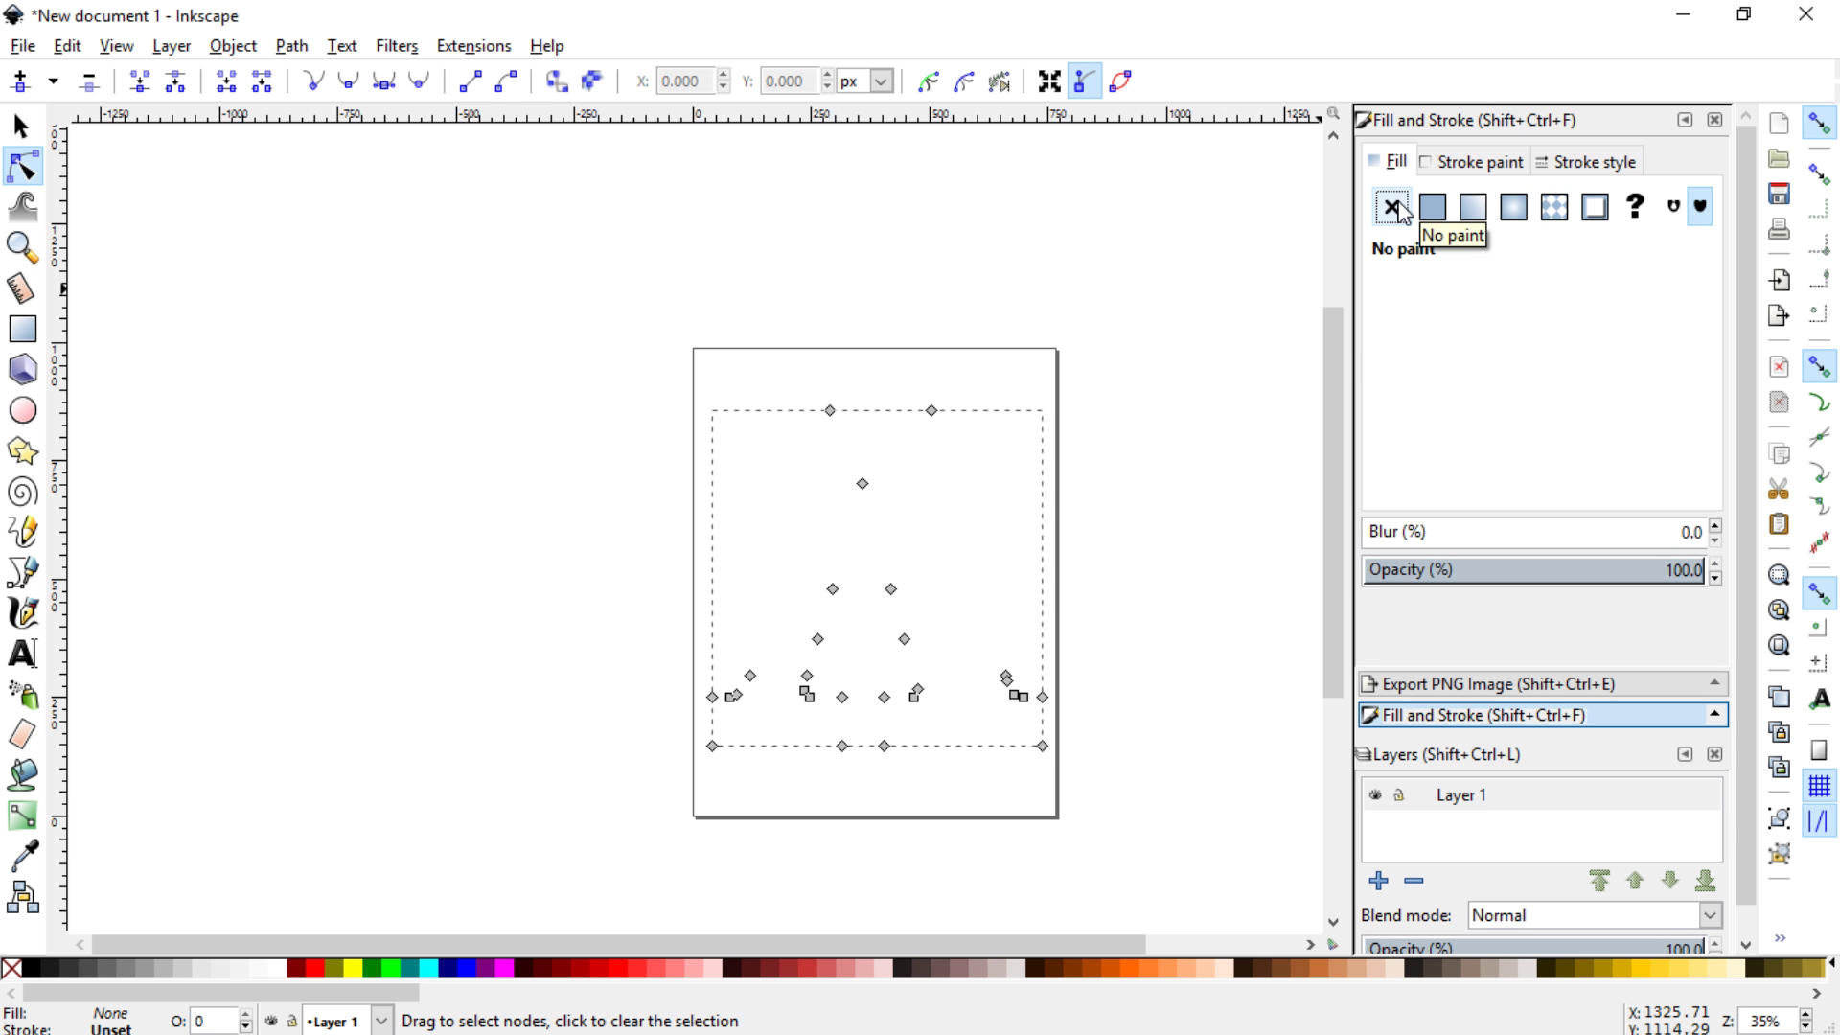Toggle Layer 1 lock in Layers panel
The image size is (1840, 1035).
[1399, 795]
